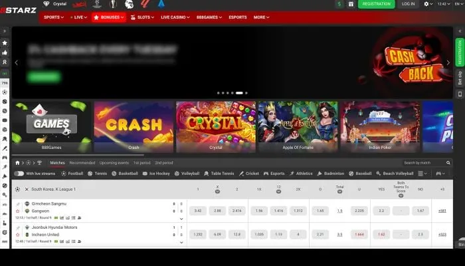Open +581 more markets link
This screenshot has width=465, height=266.
coord(442,211)
